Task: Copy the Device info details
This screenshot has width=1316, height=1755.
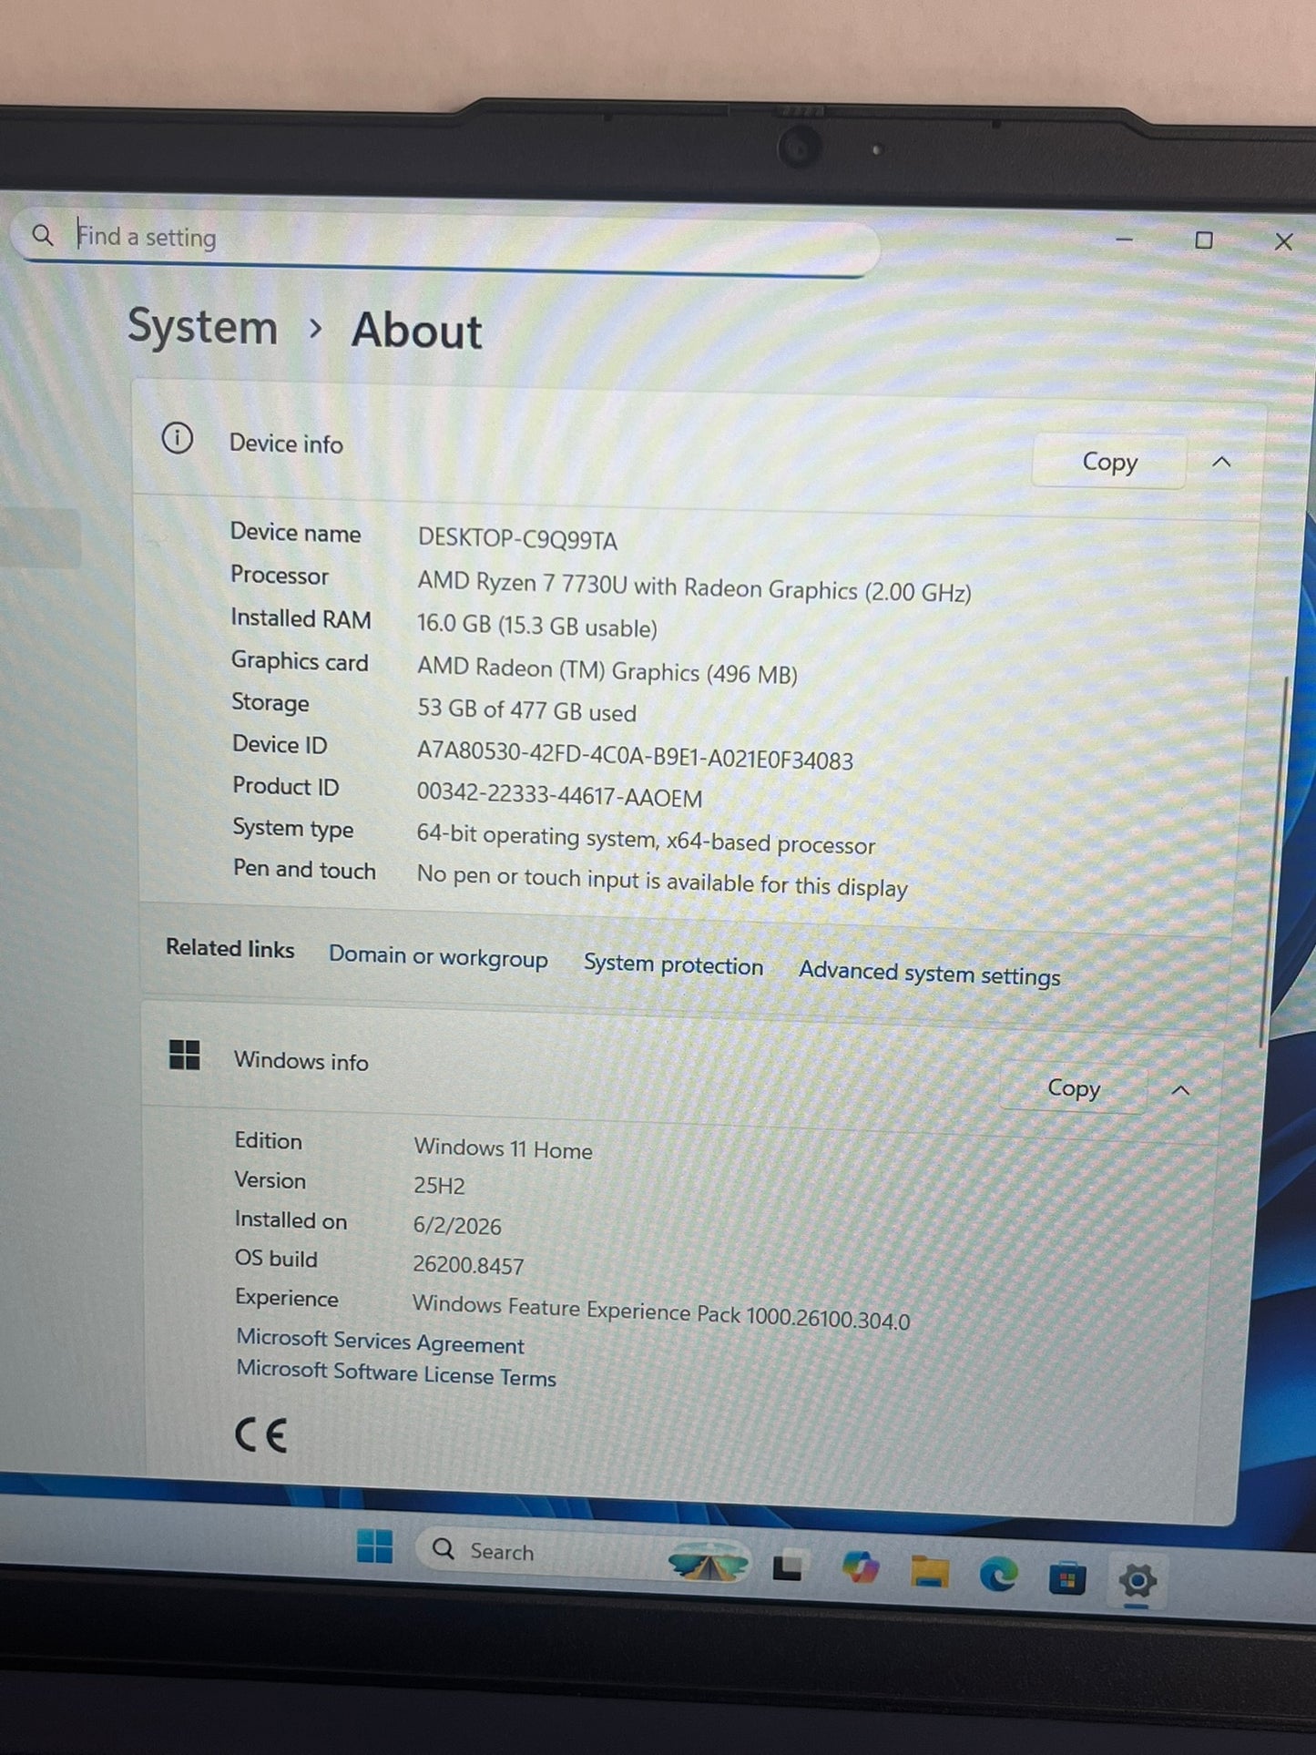Action: click(x=1109, y=462)
